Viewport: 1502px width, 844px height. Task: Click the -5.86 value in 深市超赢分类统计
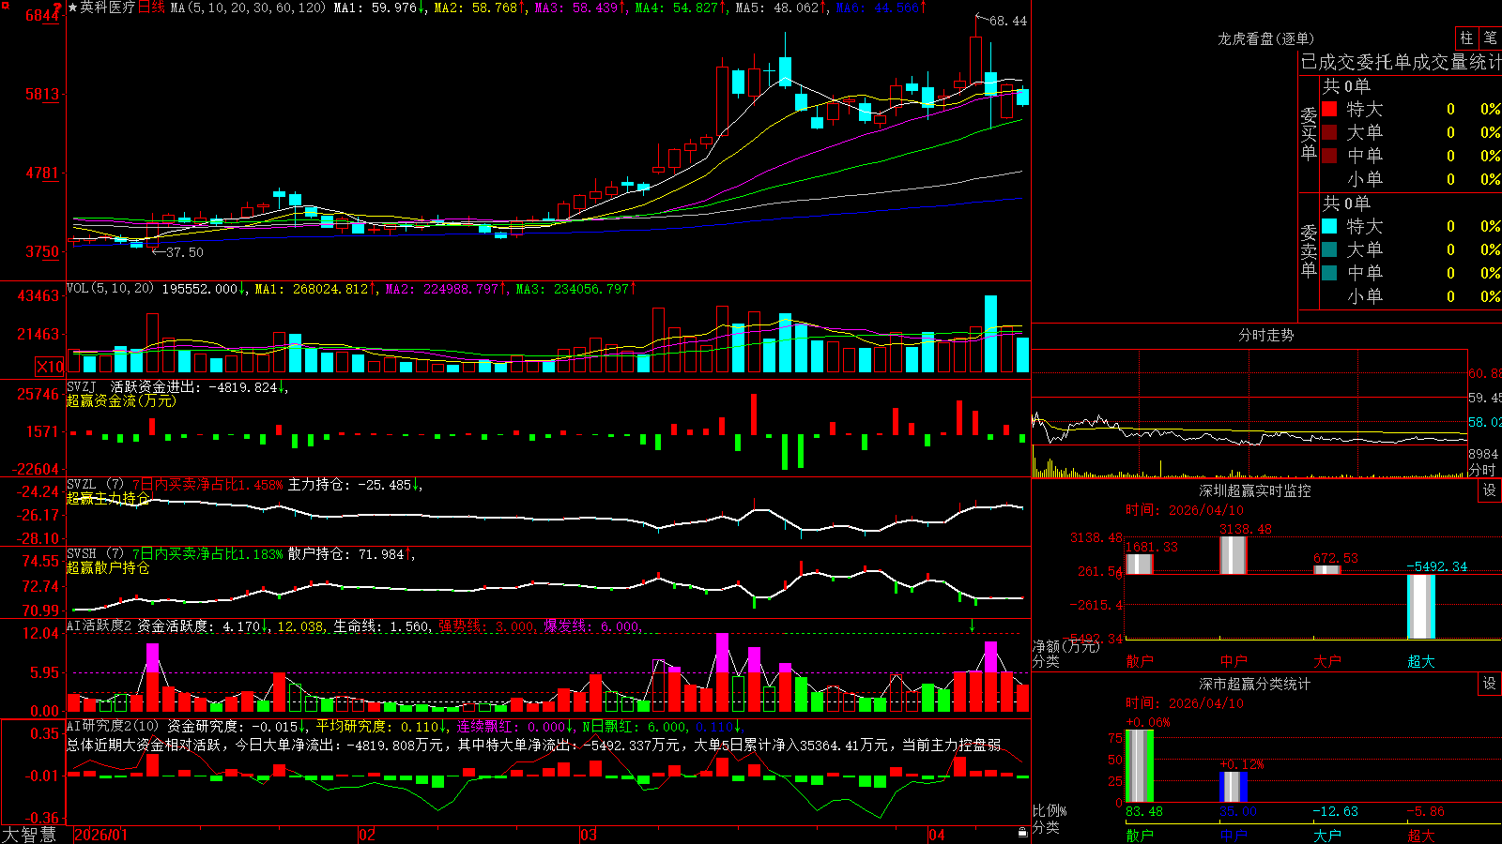tap(1425, 811)
